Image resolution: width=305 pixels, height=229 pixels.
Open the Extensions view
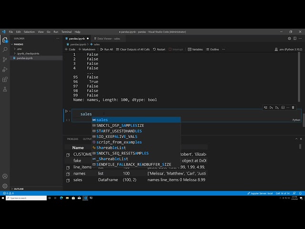coord(5,79)
